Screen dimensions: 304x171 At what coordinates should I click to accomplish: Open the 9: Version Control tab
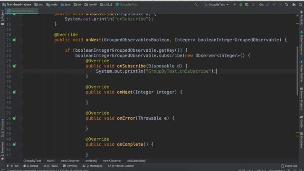point(121,166)
